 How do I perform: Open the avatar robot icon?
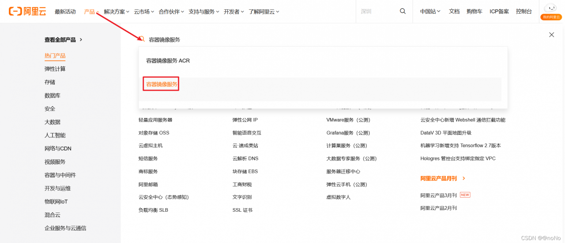coord(550,8)
